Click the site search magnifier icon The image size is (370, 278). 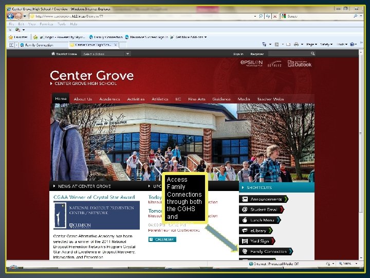[x=312, y=54]
